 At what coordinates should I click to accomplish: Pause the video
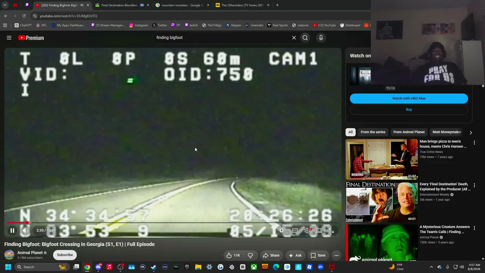click(x=12, y=230)
